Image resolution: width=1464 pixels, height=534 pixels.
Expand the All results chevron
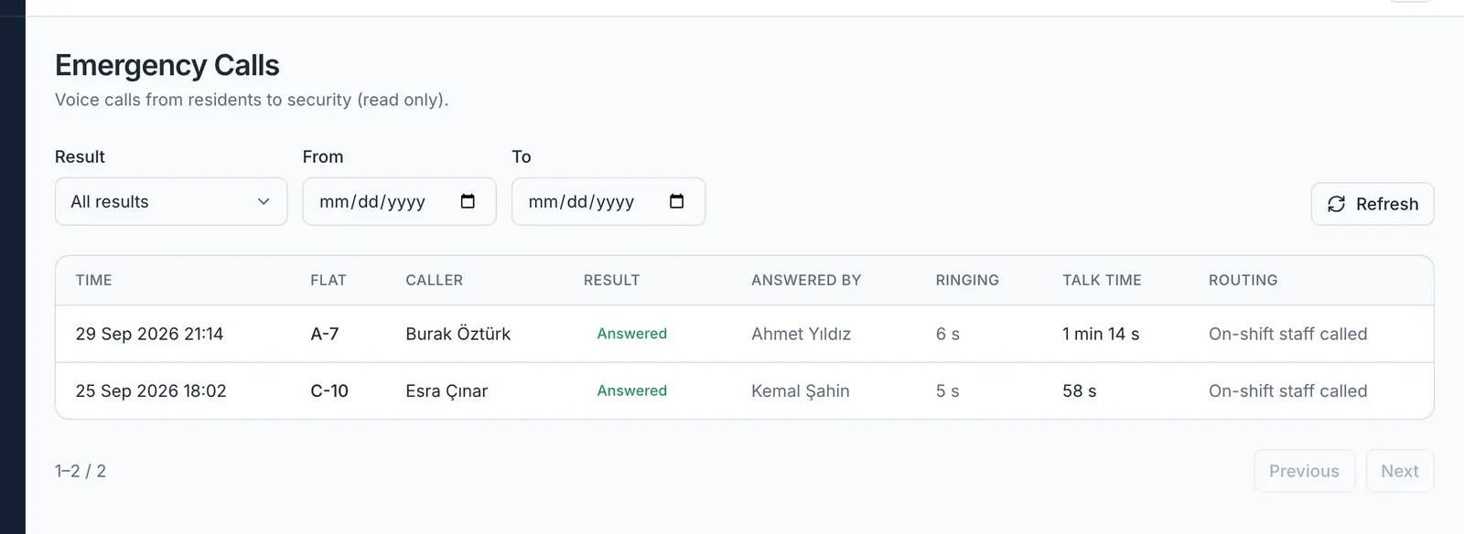coord(264,201)
